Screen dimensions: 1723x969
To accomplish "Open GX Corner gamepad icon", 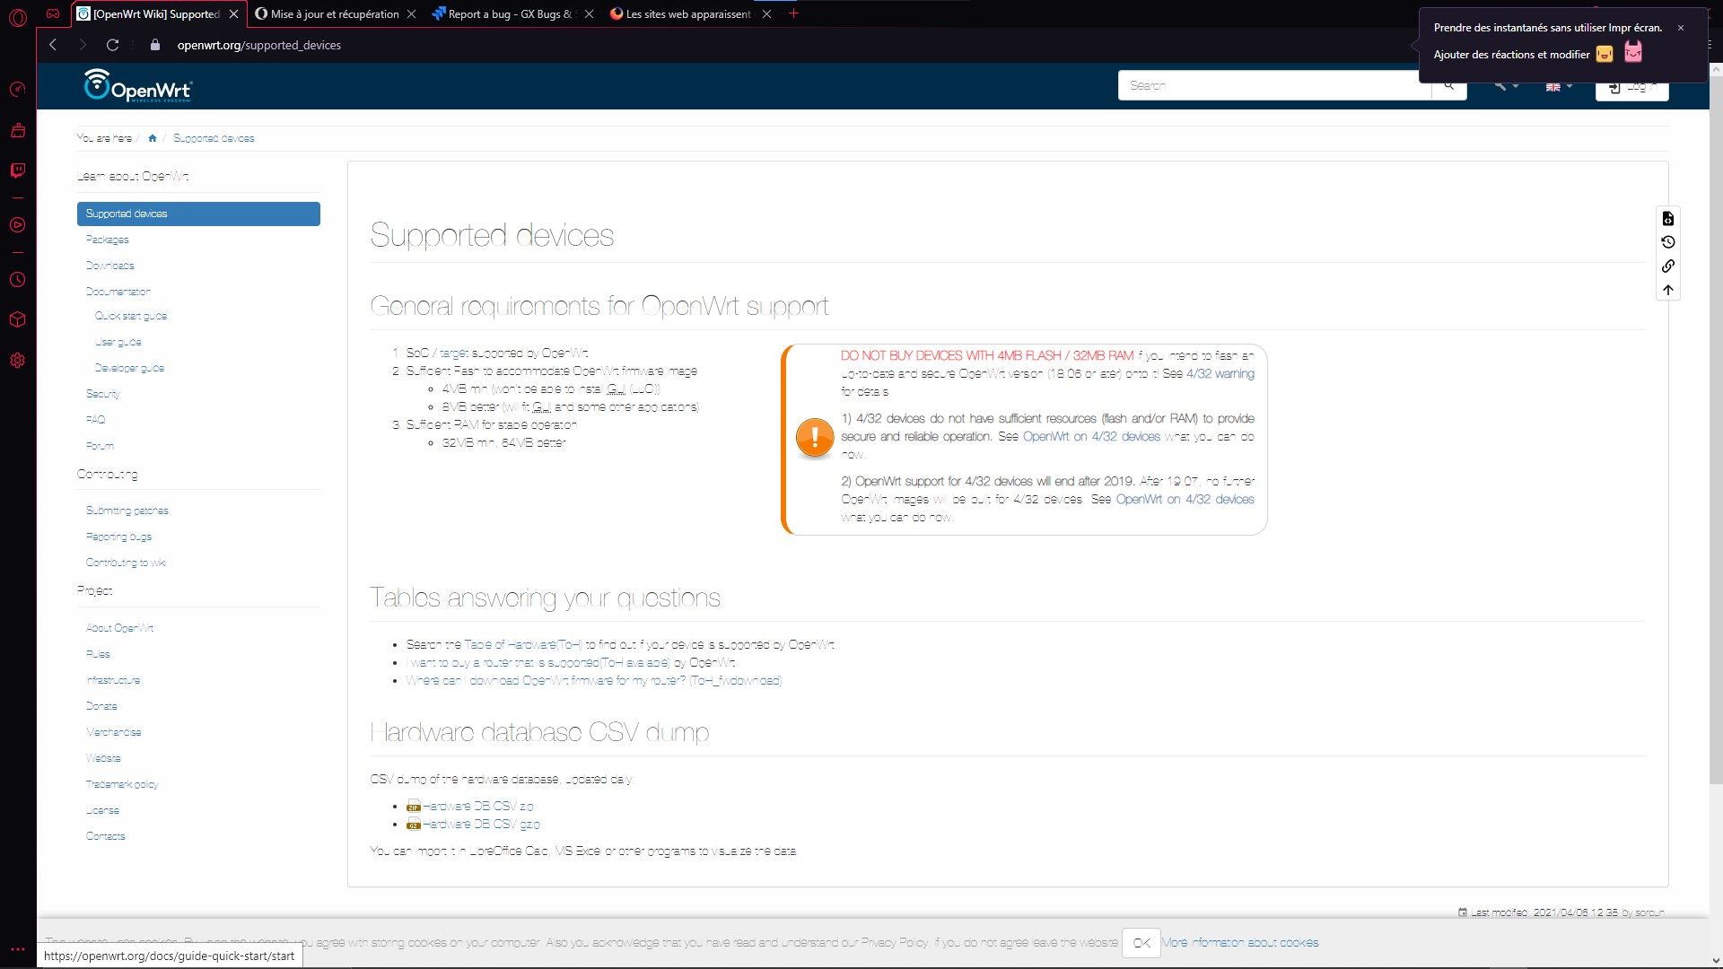I will tap(54, 14).
